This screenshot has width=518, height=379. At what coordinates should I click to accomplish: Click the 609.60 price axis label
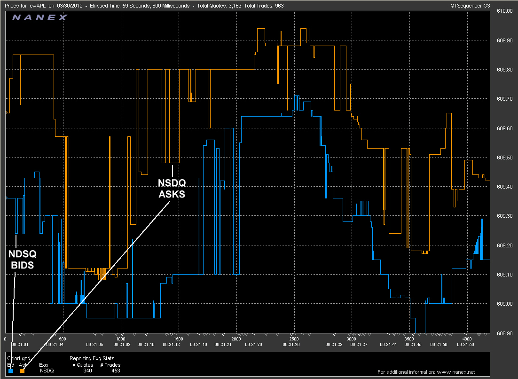pos(504,128)
